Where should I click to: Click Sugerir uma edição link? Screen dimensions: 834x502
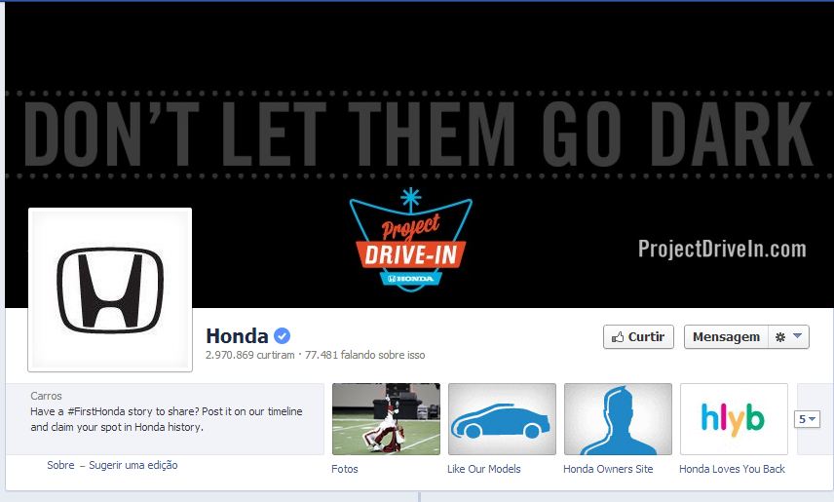(133, 465)
